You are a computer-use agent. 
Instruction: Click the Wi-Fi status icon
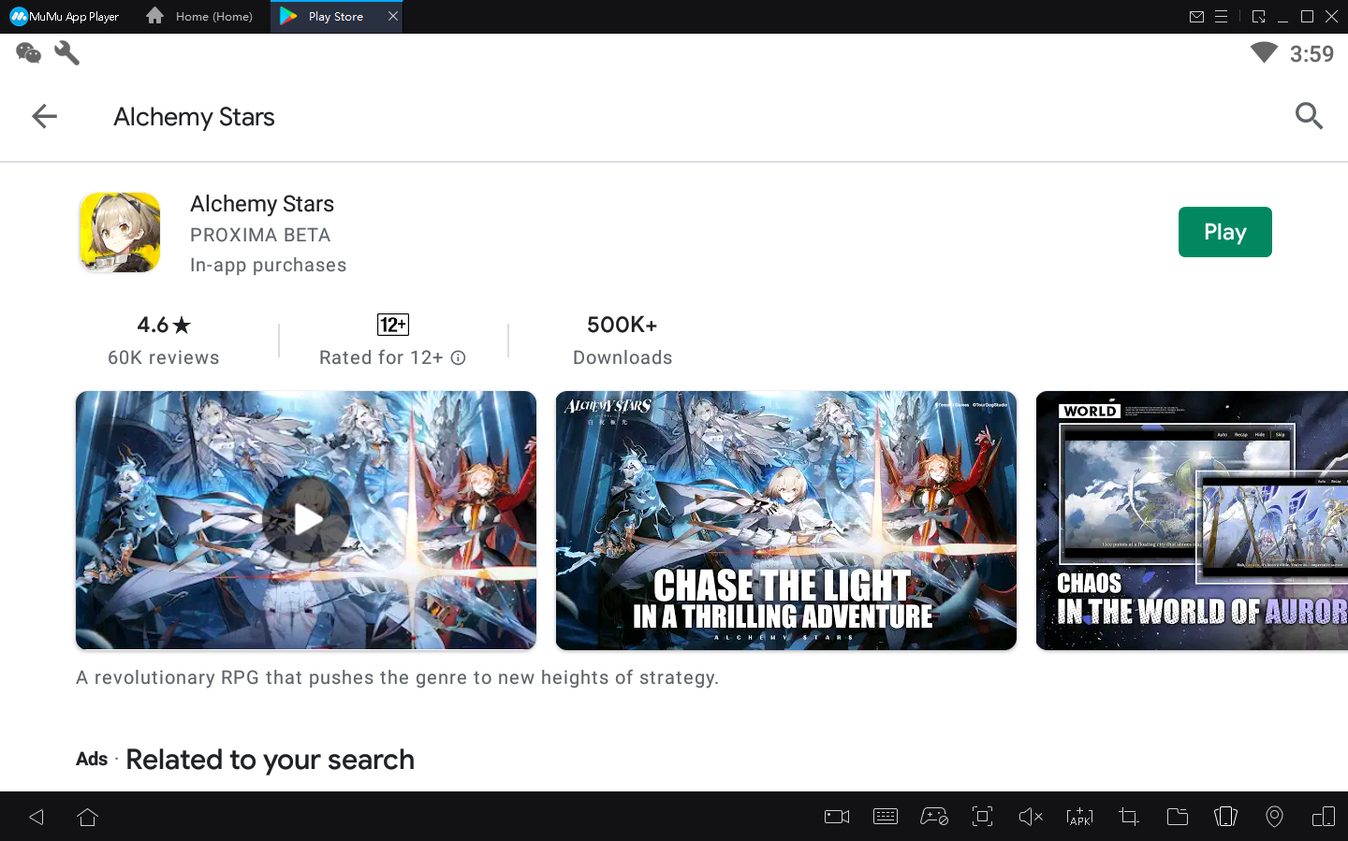click(x=1264, y=52)
